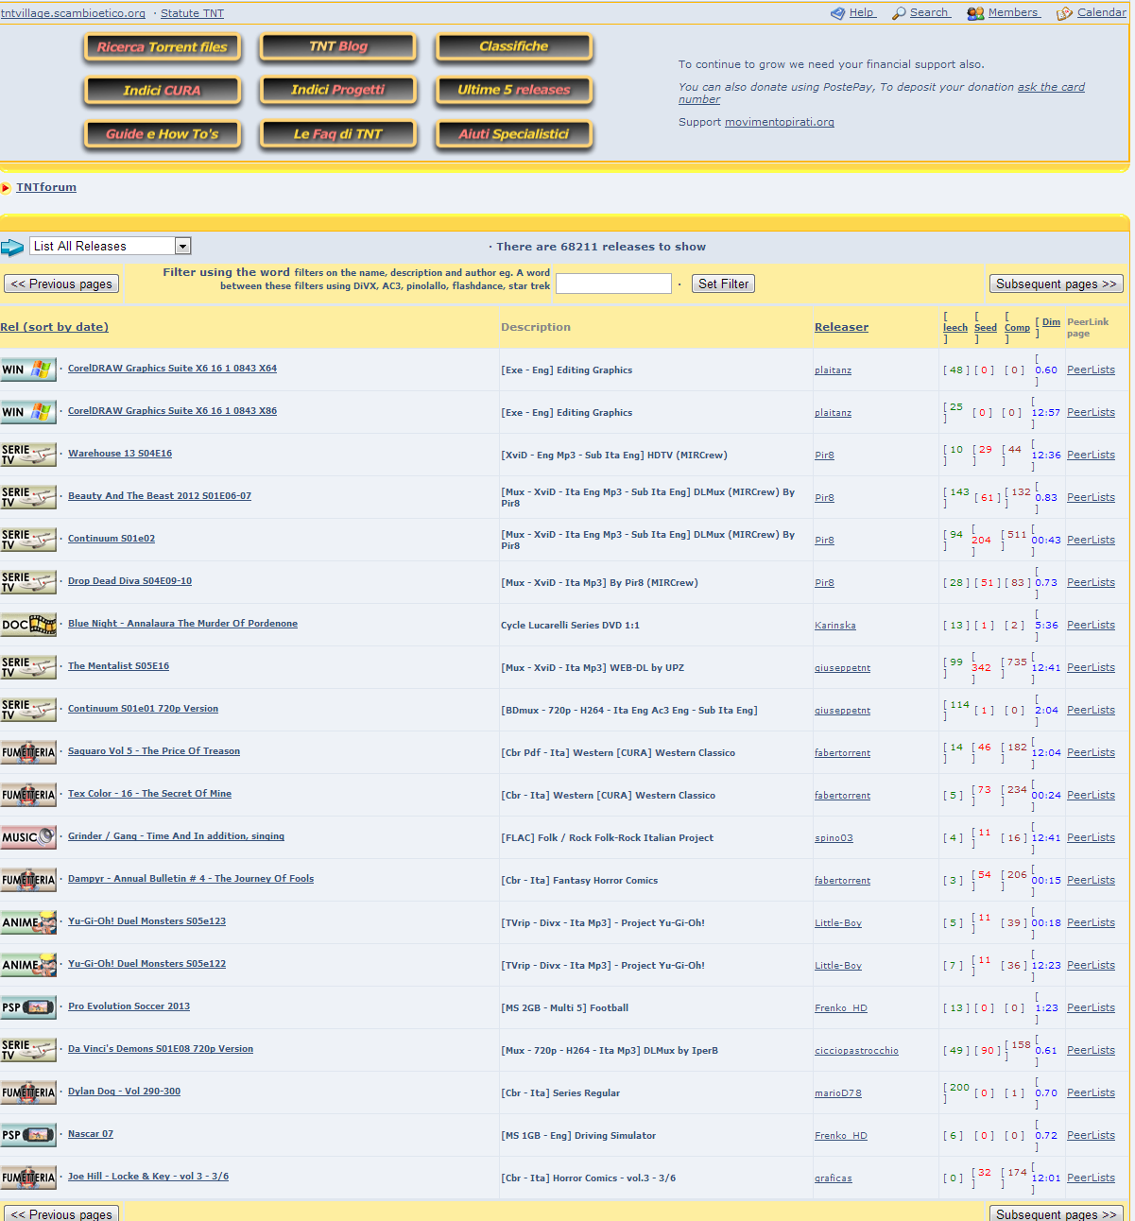Open the movimentopirati.org support link
The height and width of the screenshot is (1221, 1135).
point(780,122)
